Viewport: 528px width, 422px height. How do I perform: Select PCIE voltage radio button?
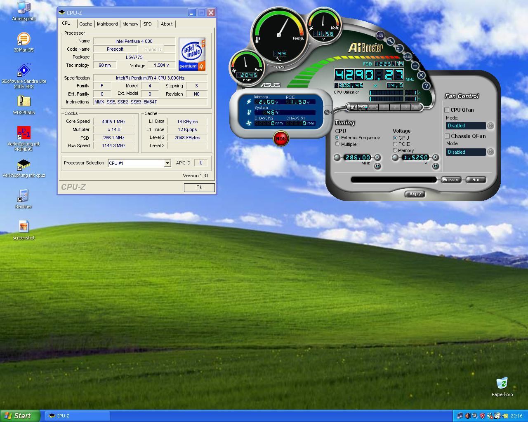point(395,144)
